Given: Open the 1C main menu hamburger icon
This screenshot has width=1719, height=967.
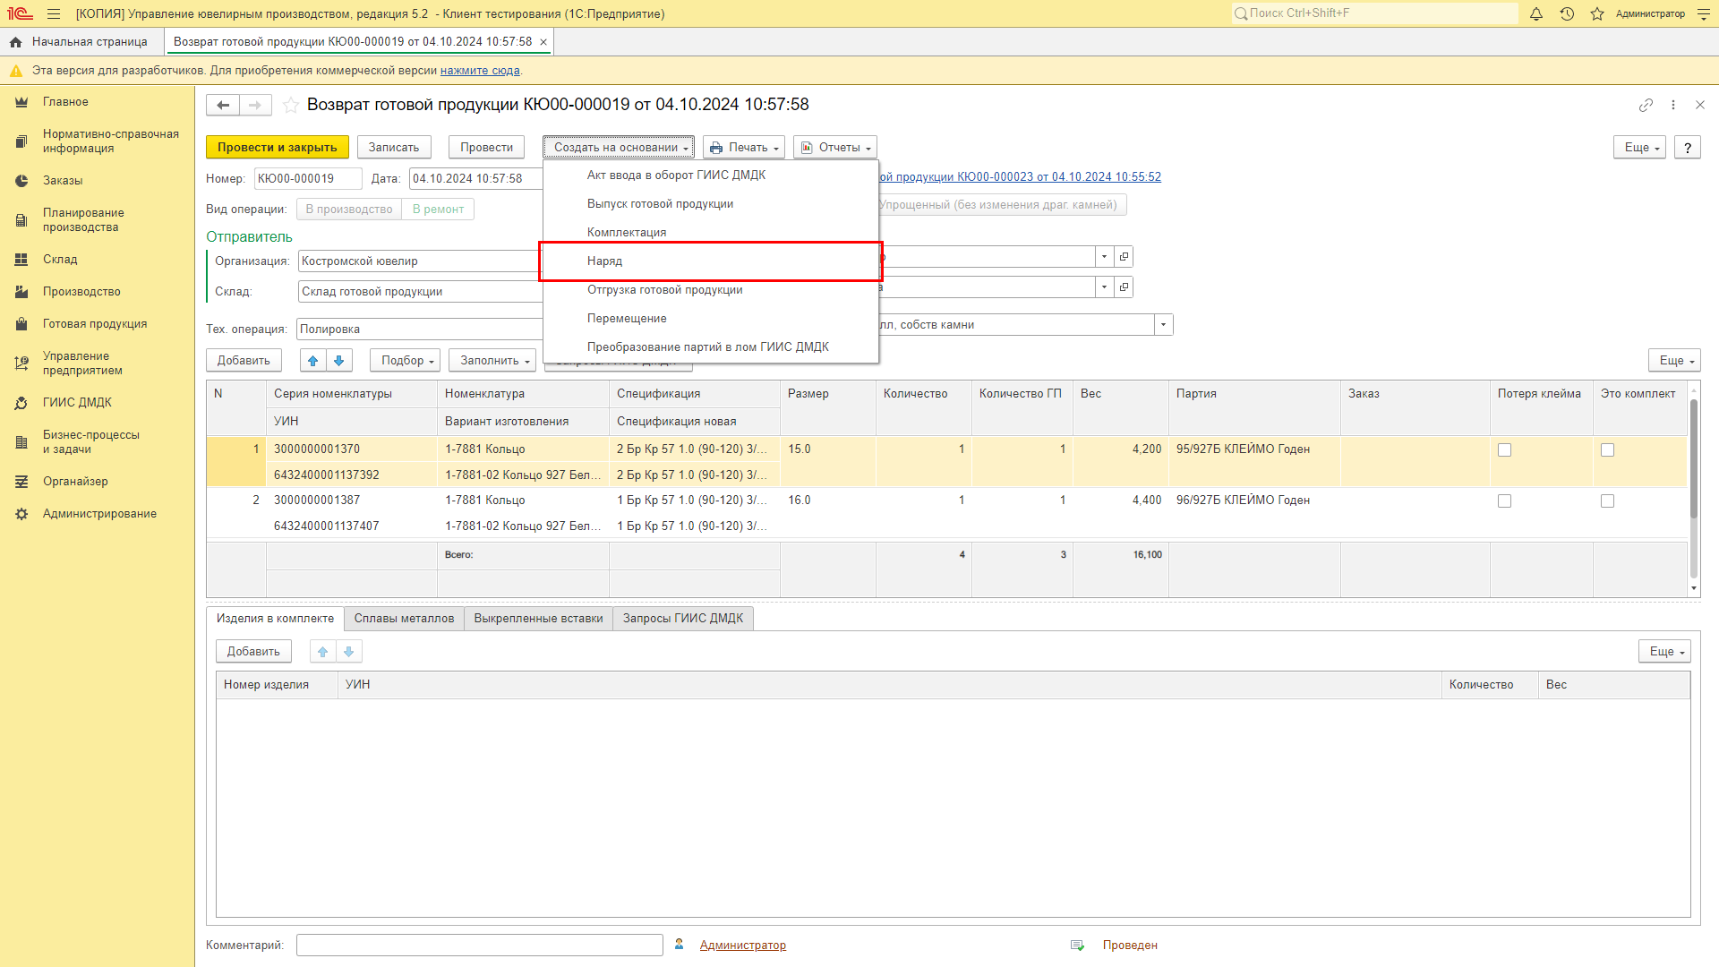Looking at the screenshot, I should tap(54, 13).
